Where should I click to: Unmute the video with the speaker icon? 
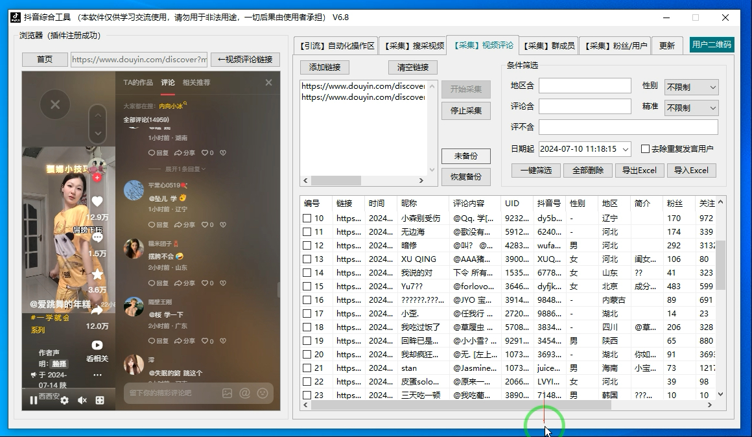(x=82, y=400)
